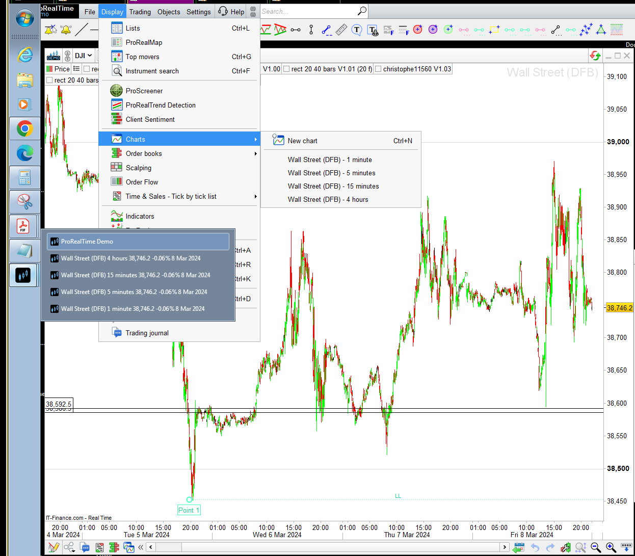Open the Settings menu
This screenshot has width=635, height=556.
coord(198,12)
